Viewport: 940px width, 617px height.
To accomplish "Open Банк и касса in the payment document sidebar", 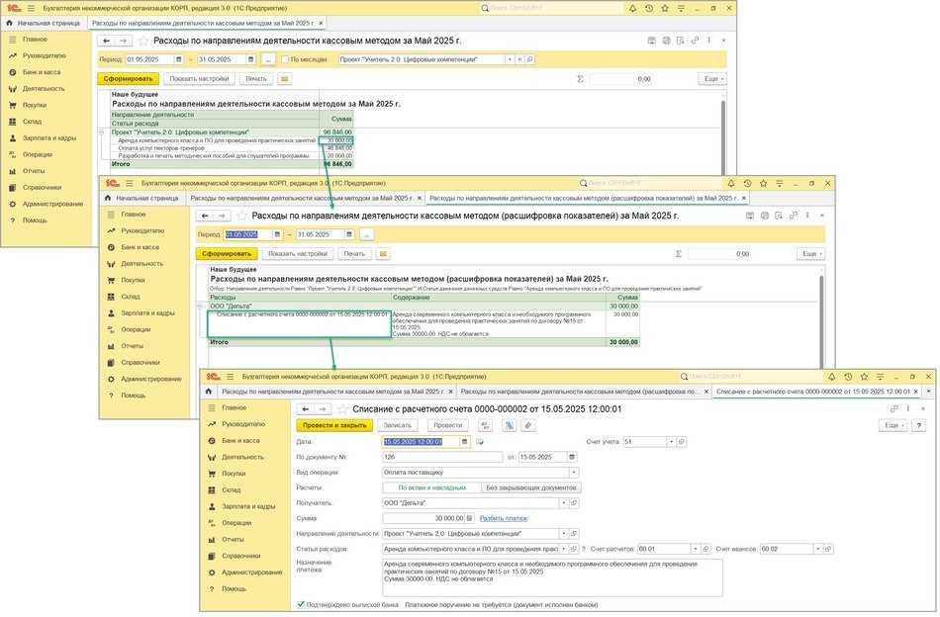I will (x=212, y=440).
